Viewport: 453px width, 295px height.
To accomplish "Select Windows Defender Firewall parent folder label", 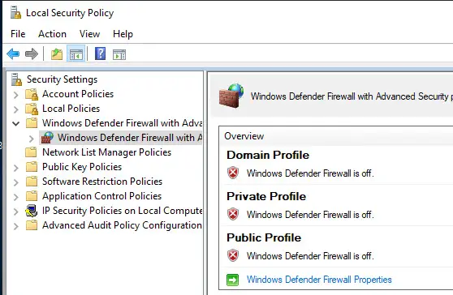I will tap(123, 123).
